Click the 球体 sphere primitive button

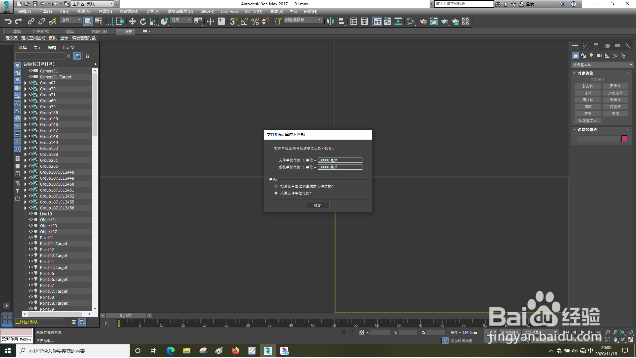[588, 93]
